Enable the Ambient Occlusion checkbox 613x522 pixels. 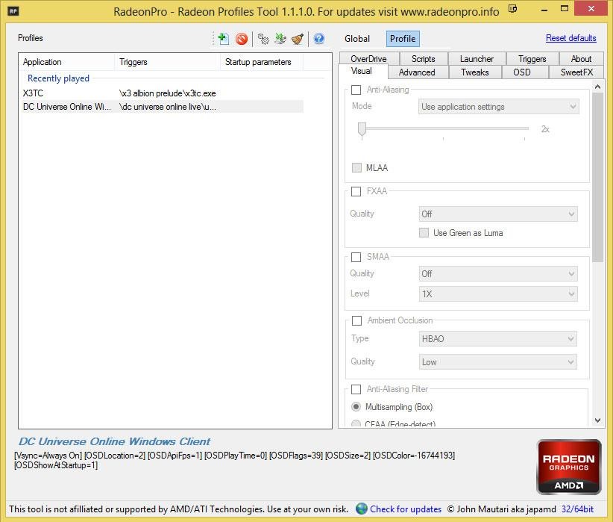(x=356, y=320)
